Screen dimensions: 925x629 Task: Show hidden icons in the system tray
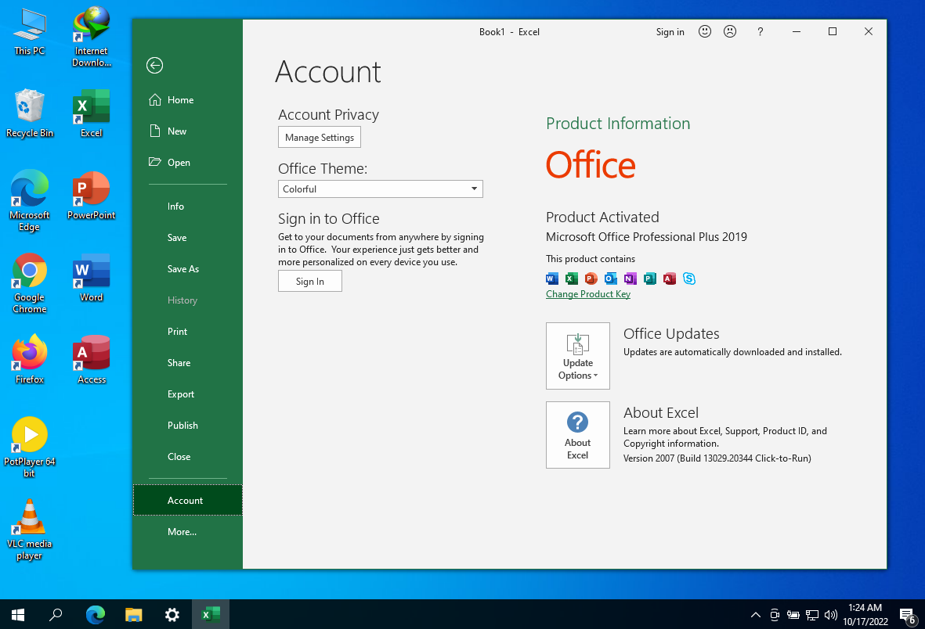[755, 615]
